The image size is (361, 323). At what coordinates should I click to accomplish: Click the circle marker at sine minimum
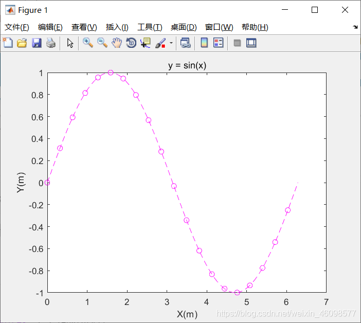237,293
